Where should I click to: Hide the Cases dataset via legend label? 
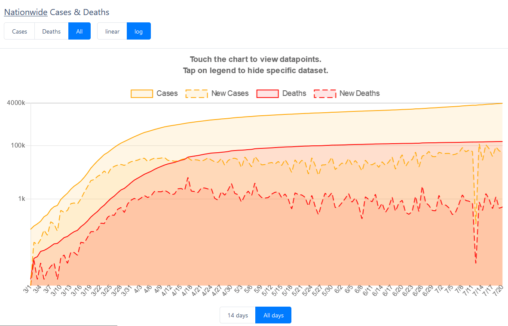pyautogui.click(x=167, y=94)
